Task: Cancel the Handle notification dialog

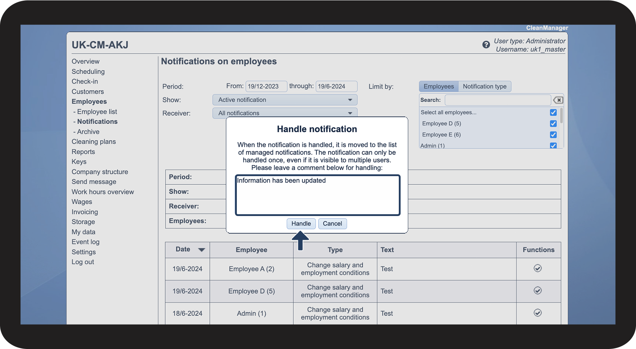Action: tap(332, 224)
